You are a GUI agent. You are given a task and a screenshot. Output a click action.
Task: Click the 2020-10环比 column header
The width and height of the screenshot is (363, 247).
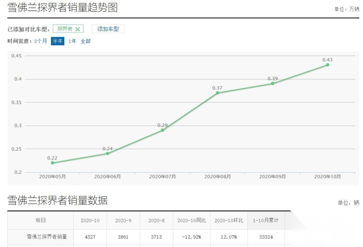click(229, 221)
